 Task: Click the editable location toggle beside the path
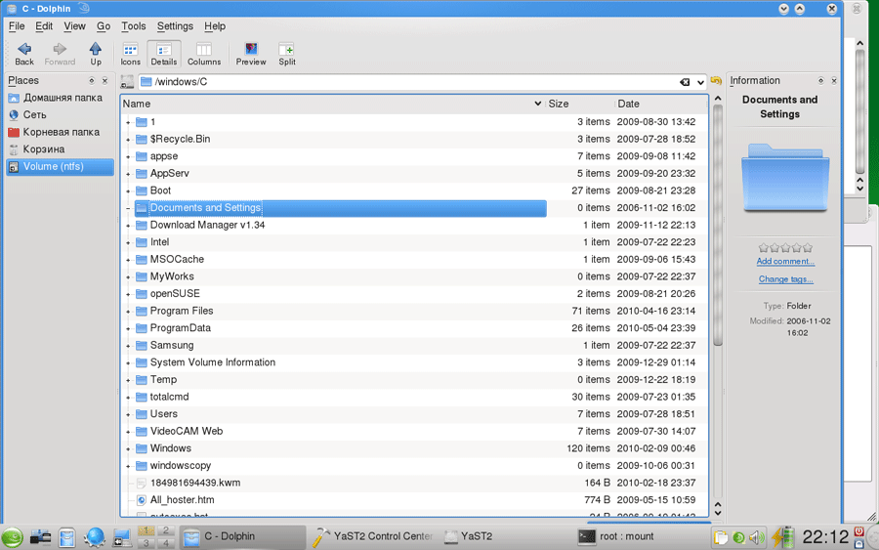[127, 82]
